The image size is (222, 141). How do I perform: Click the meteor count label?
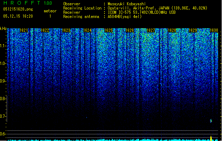click(x=50, y=11)
